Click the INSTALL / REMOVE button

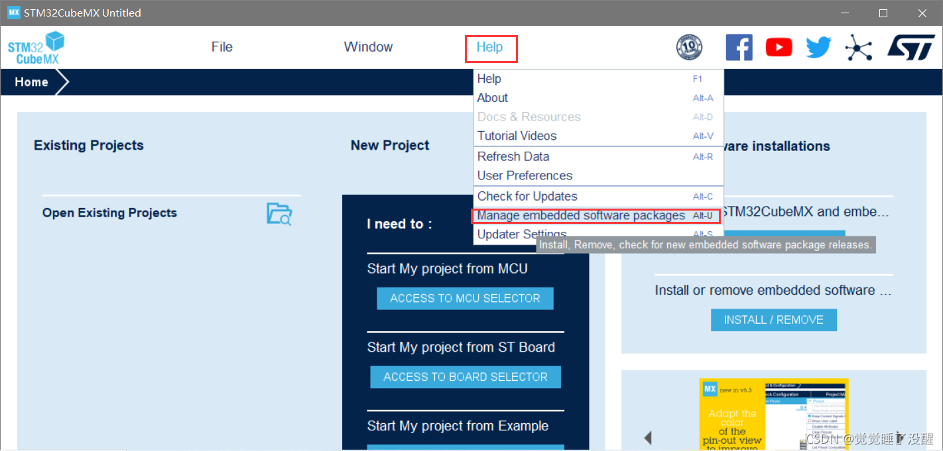click(774, 320)
